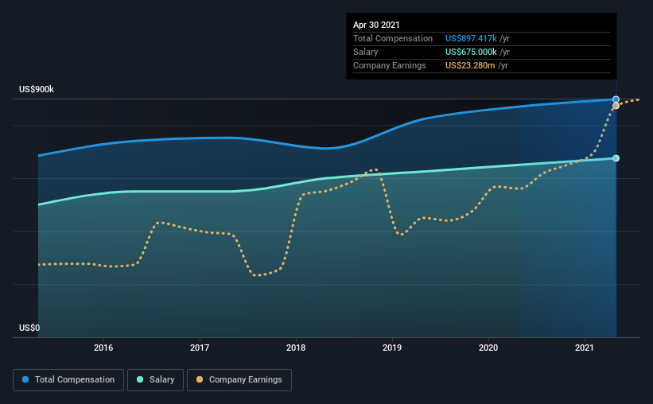Toggle the Total Compensation legend button

pos(68,380)
